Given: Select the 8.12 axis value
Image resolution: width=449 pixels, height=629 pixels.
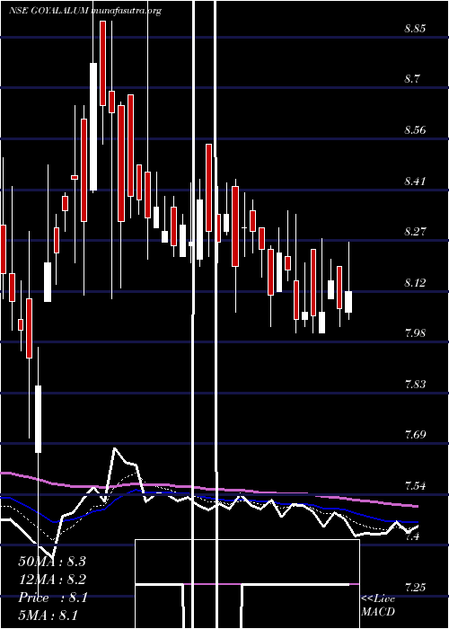Looking at the screenshot, I should 415,282.
